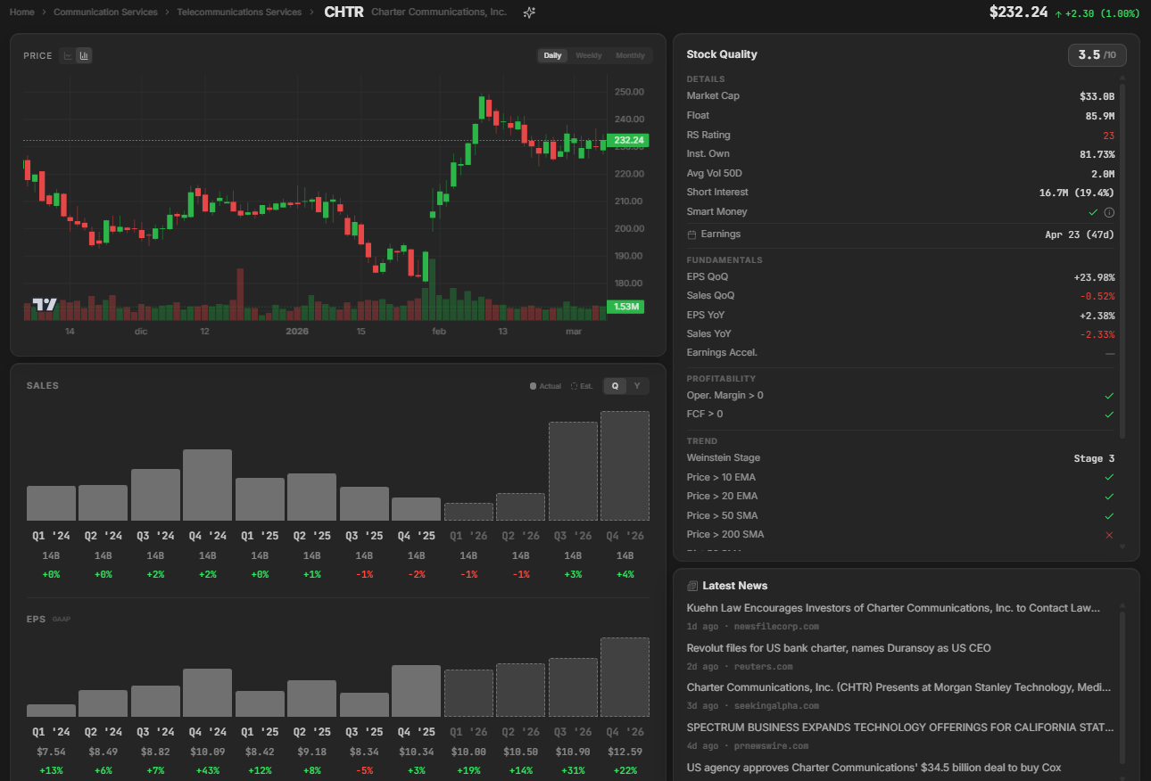Open Telecommunications Services breadcrumb link
Viewport: 1151px width, 781px height.
point(239,12)
